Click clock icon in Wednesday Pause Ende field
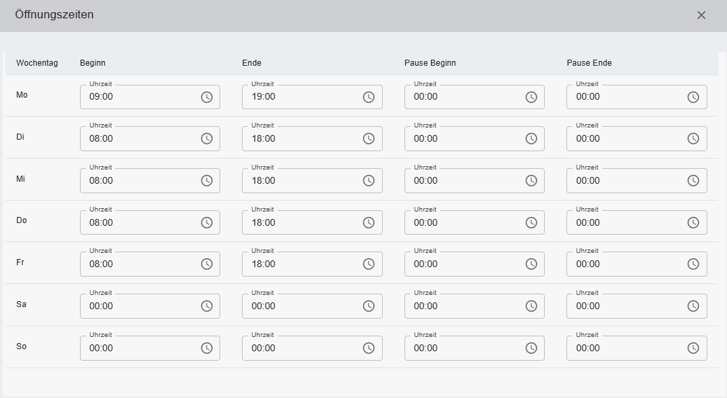727x398 pixels. point(693,181)
